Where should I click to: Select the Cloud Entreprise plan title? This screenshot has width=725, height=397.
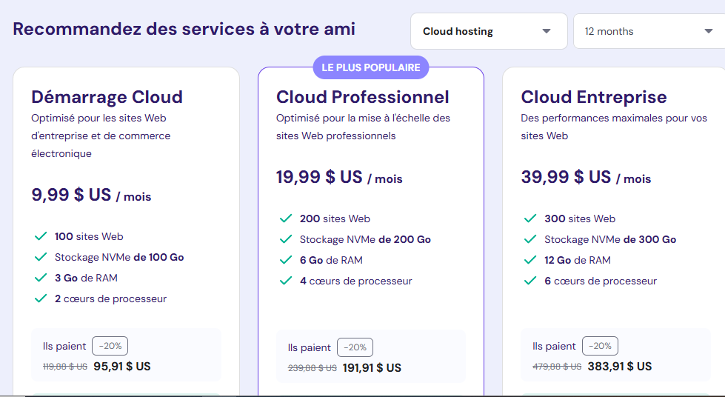tap(594, 97)
